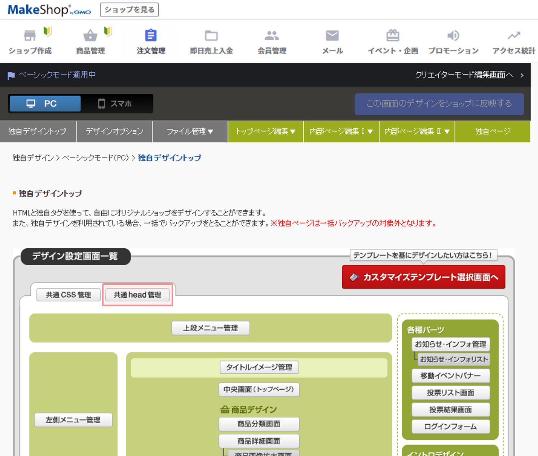Viewport: 538px width, 456px height.
Task: Select the プロモーション icon
Action: pyautogui.click(x=453, y=41)
